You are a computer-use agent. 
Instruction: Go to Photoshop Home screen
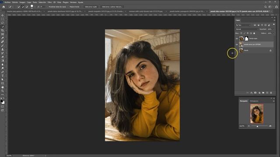point(3,7)
